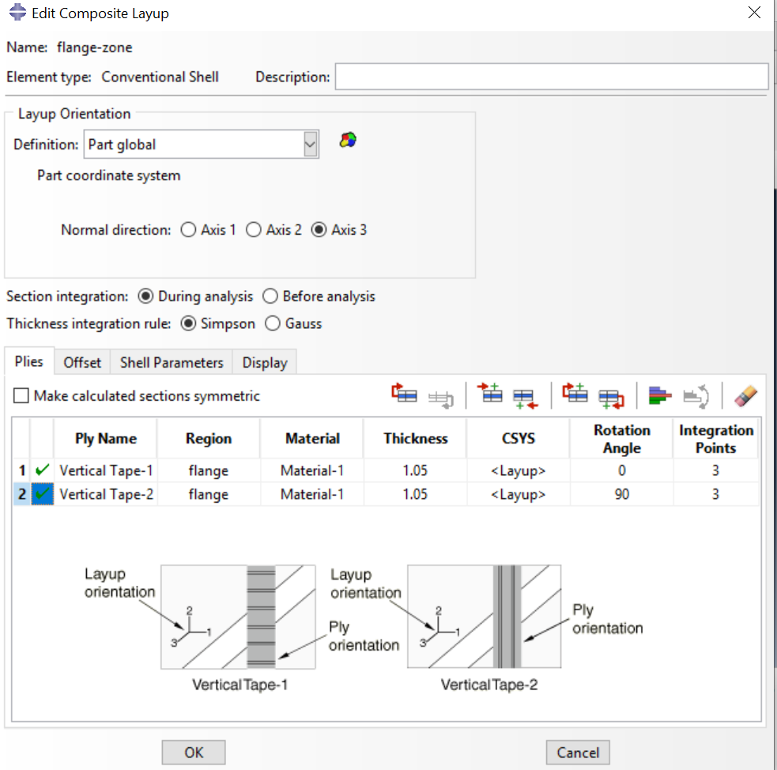Image resolution: width=777 pixels, height=770 pixels.
Task: Insert a new ply row before selection
Action: tap(492, 395)
